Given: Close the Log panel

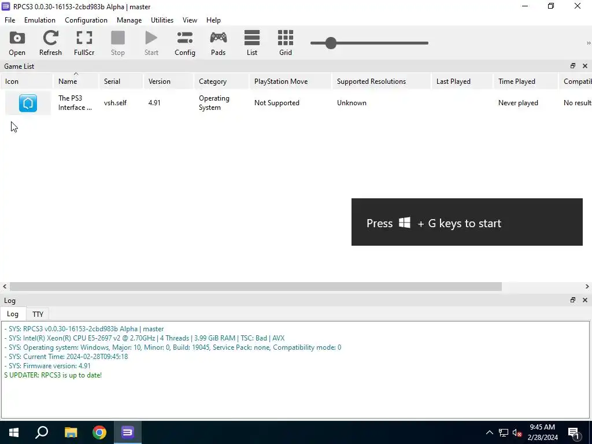Looking at the screenshot, I should (x=585, y=300).
